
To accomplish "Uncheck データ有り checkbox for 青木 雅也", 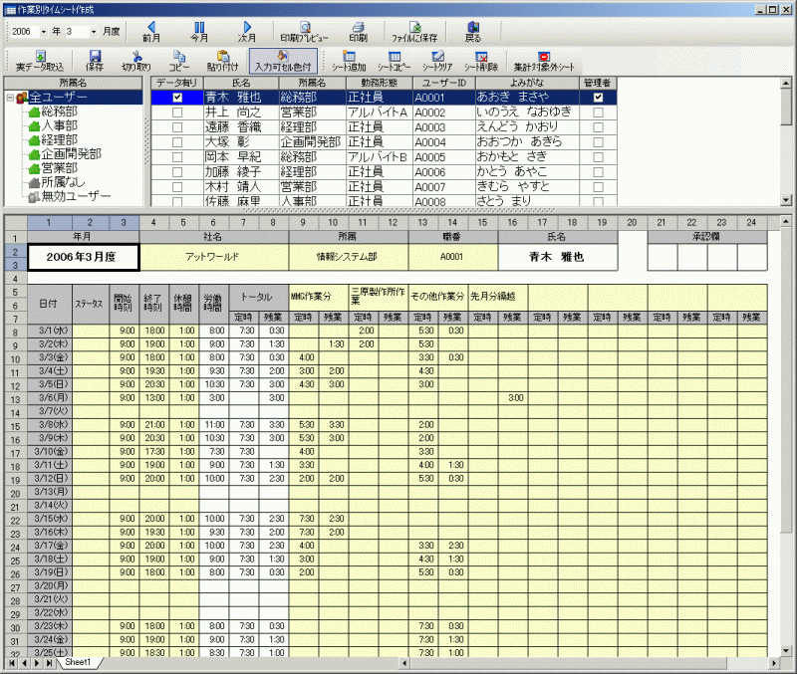I will pyautogui.click(x=177, y=98).
